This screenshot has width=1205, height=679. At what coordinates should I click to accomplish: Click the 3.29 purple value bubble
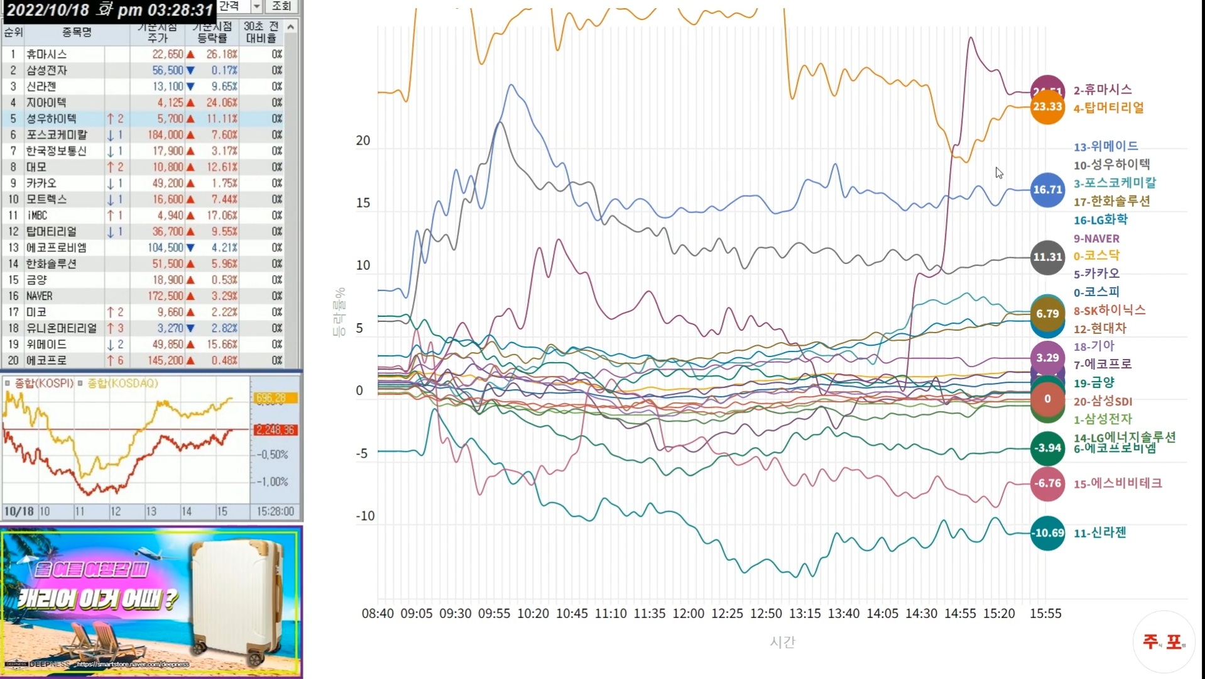[1047, 358]
